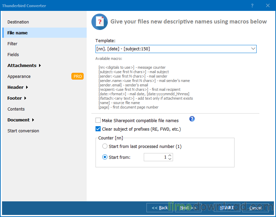Image resolution: width=276 pixels, height=217 pixels.
Task: Open the Fields page
Action: (x=13, y=54)
